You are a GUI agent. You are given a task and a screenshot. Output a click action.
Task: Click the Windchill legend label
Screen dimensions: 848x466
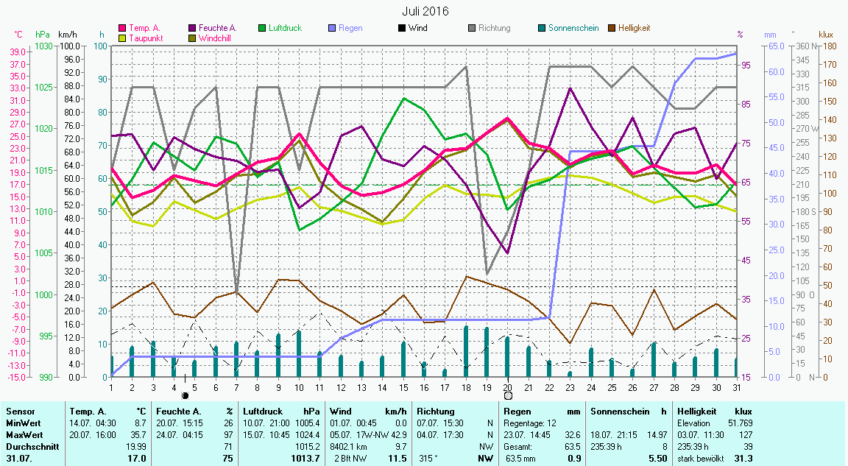214,38
